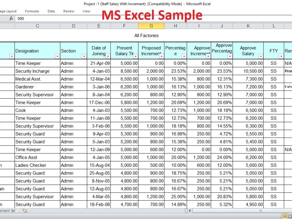Select highlighted column G header
The height and width of the screenshot is (219, 292).
tap(151, 26)
